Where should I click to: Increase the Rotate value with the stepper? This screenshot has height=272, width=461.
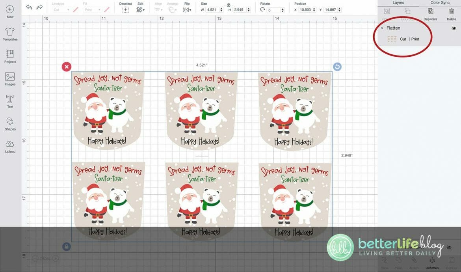point(283,8)
